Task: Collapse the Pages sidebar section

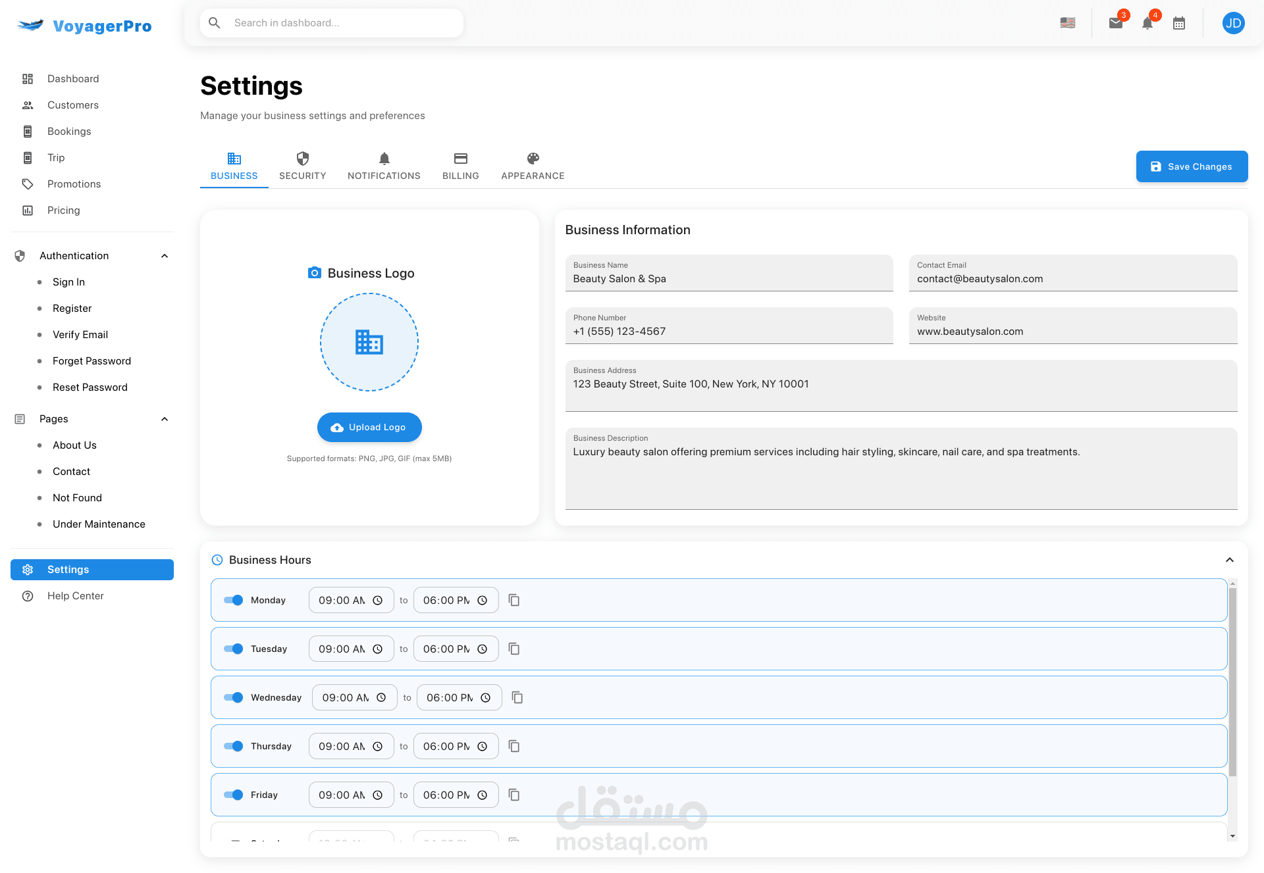Action: (x=165, y=419)
